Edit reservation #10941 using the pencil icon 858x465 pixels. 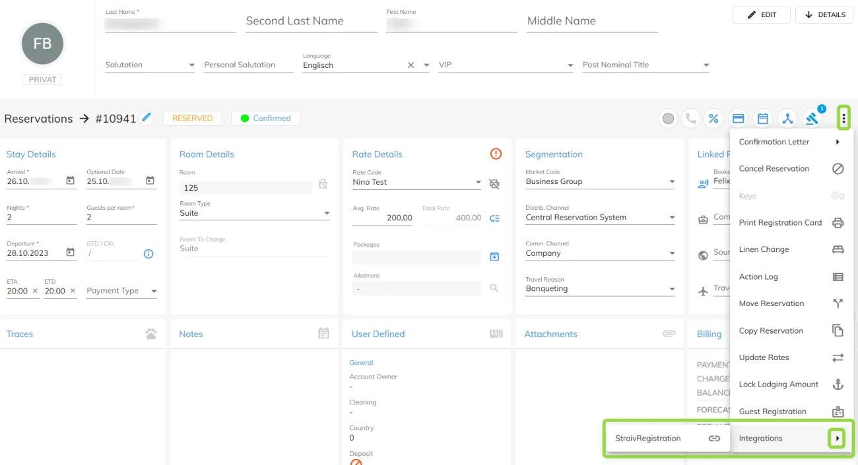click(147, 117)
